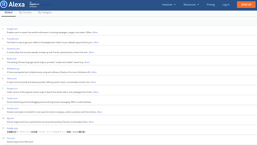Viewport: 257px width, 145px height.
Task: Click More in the Facebook.com description
Action: click(91, 52)
